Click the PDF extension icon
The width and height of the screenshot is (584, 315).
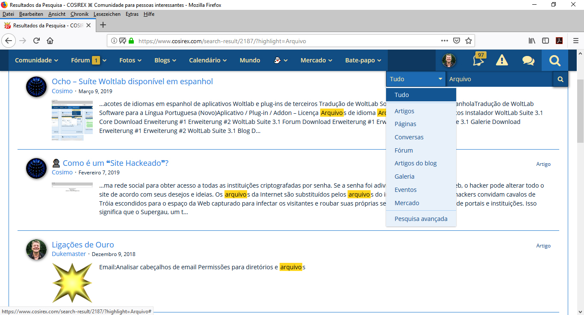[x=559, y=41]
